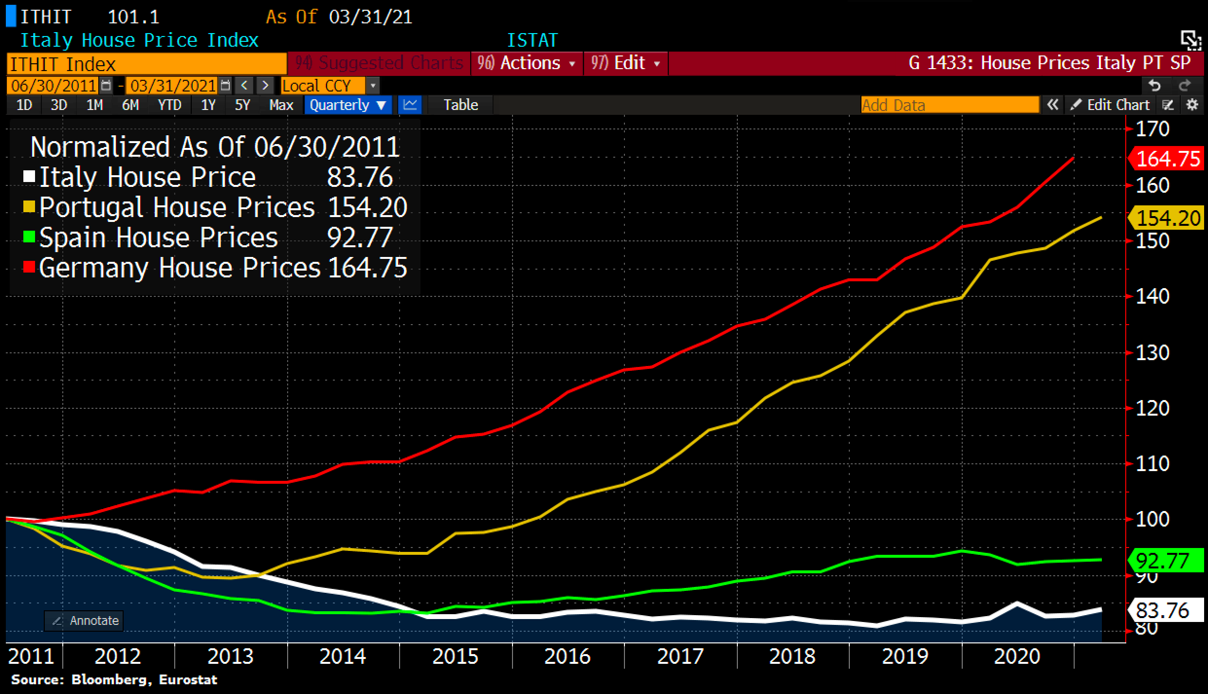Expand the Quarterly periodicity dropdown
The image size is (1208, 694).
[348, 105]
